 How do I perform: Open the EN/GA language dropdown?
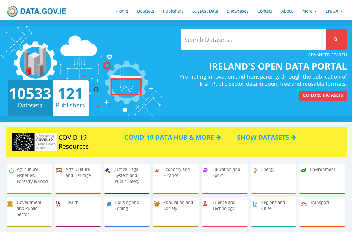(334, 11)
